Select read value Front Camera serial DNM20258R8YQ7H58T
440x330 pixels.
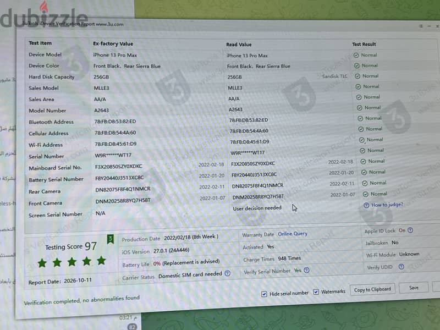click(258, 197)
